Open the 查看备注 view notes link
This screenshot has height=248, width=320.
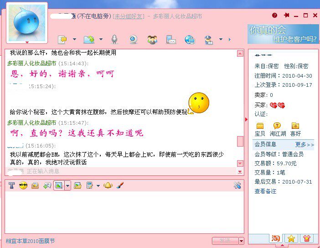(265, 191)
